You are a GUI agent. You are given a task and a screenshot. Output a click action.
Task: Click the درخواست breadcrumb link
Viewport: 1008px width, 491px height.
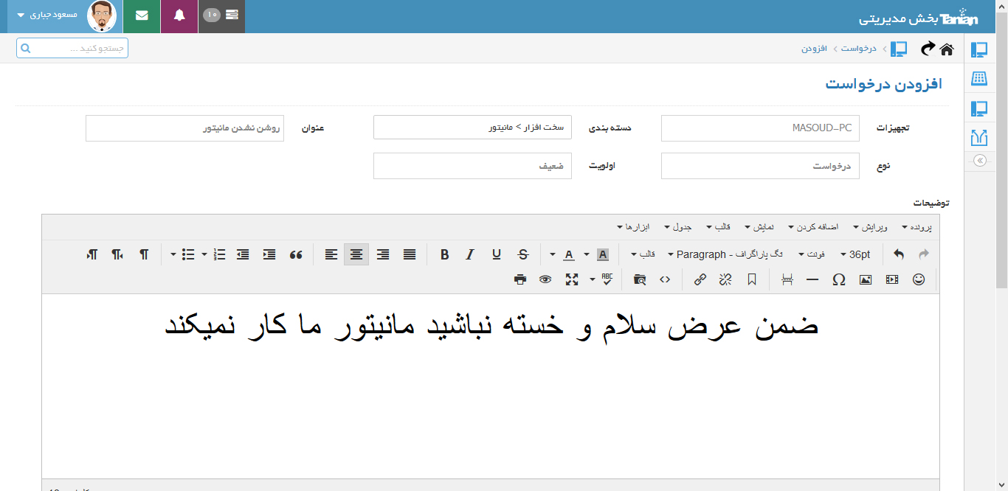859,49
